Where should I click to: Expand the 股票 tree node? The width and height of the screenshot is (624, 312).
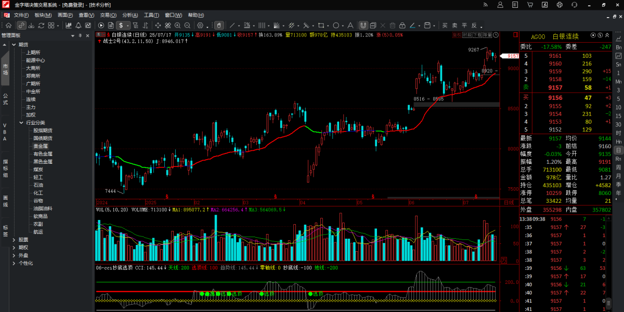[x=14, y=240]
